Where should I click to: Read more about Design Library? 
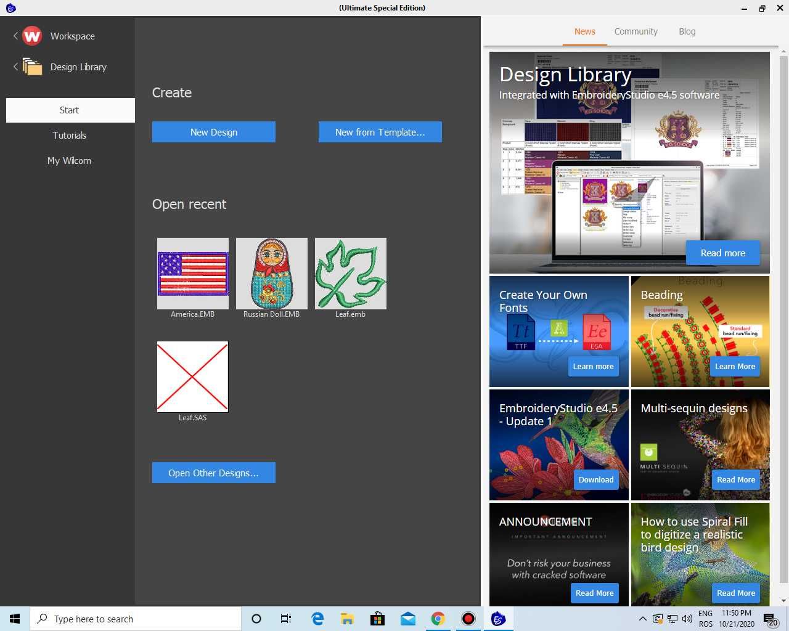click(723, 253)
